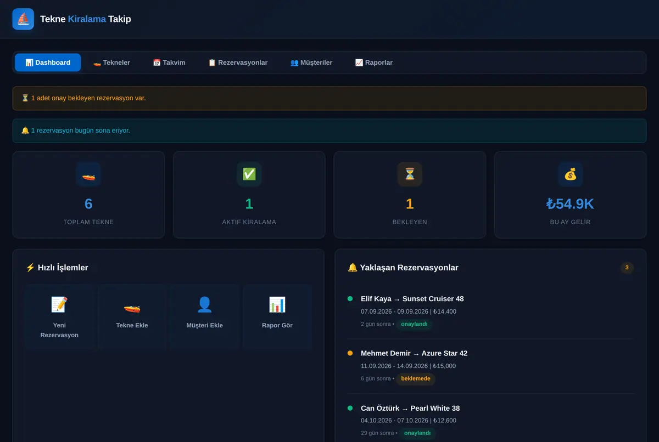Click the text '1 rezervasyon bugün sona eriyor.'
This screenshot has width=659, height=442.
click(81, 131)
